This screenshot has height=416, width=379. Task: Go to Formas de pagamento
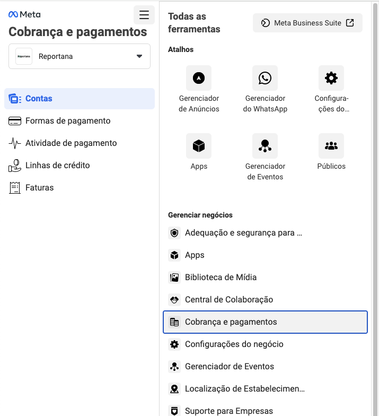(68, 121)
